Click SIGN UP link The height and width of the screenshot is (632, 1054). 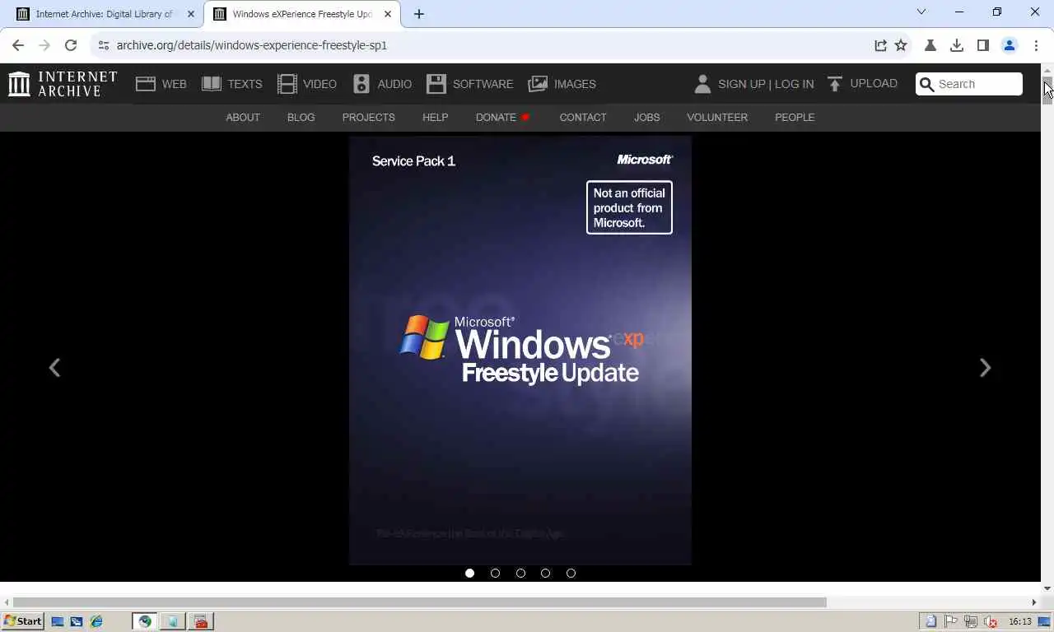pyautogui.click(x=741, y=84)
